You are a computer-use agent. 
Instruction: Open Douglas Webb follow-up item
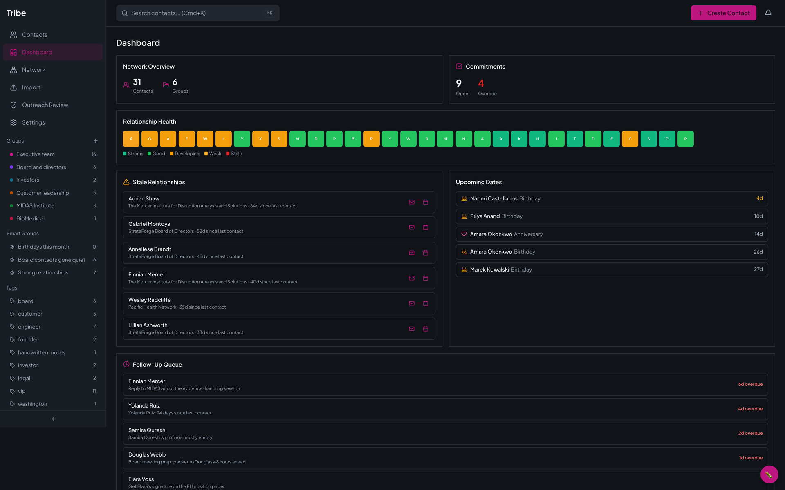(x=446, y=458)
